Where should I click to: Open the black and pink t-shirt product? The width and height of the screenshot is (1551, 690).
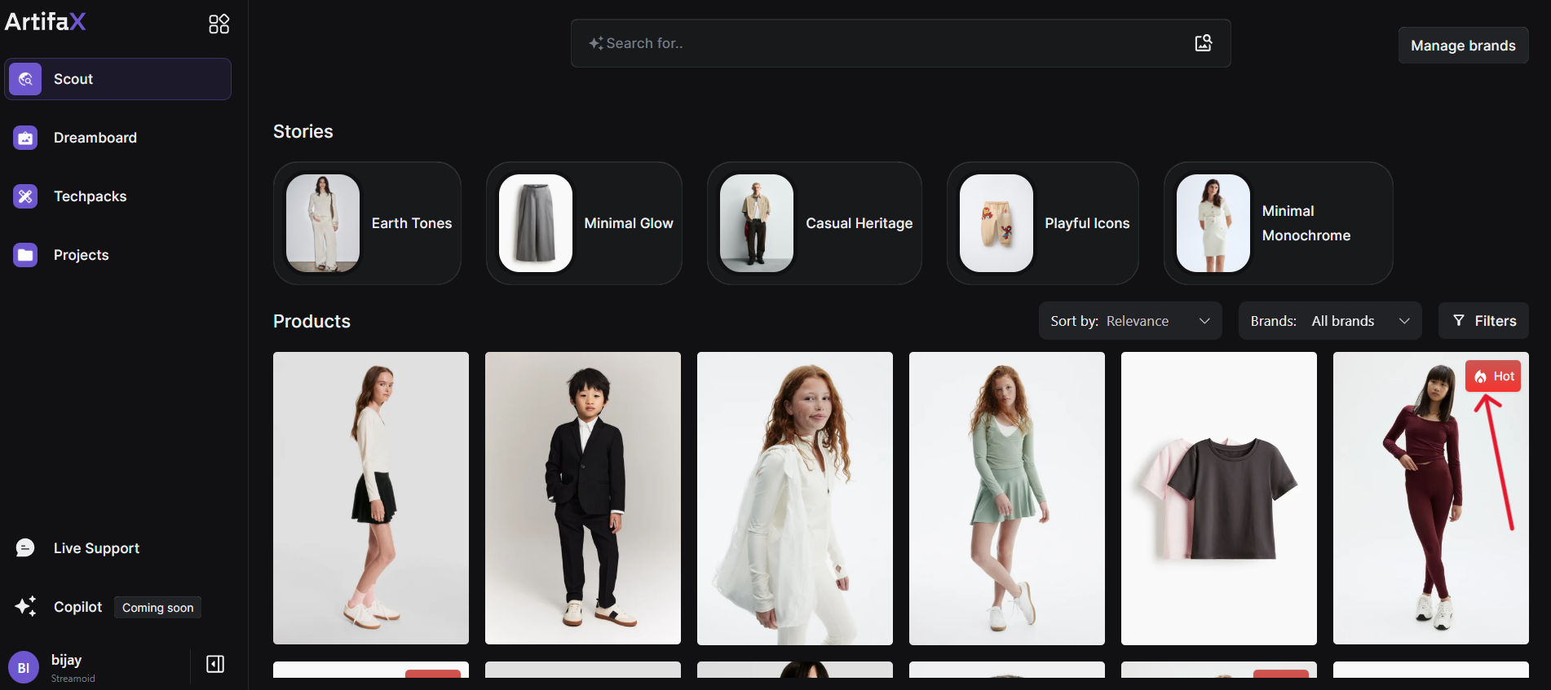point(1218,499)
